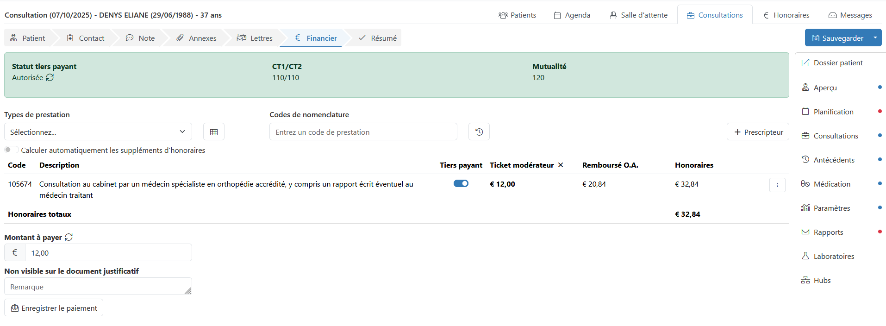Expand the Sauvegarder dropdown arrow
886x326 pixels.
pos(875,38)
